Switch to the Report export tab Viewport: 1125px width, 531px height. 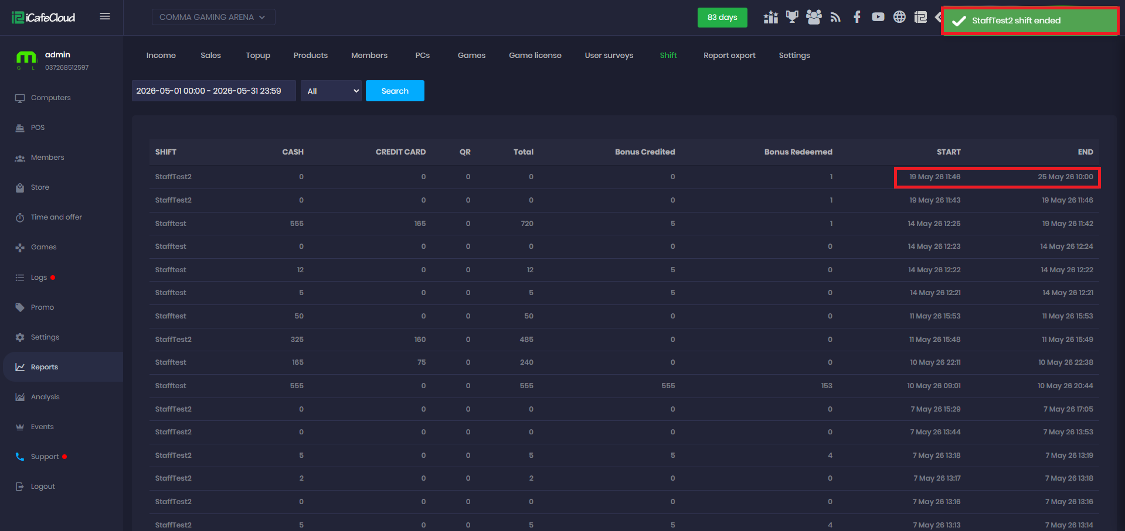(729, 55)
